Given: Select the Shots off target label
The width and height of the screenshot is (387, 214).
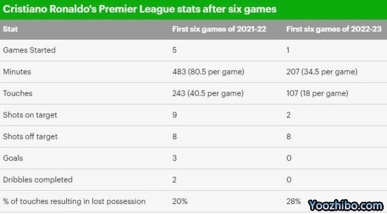Looking at the screenshot, I should point(30,137).
